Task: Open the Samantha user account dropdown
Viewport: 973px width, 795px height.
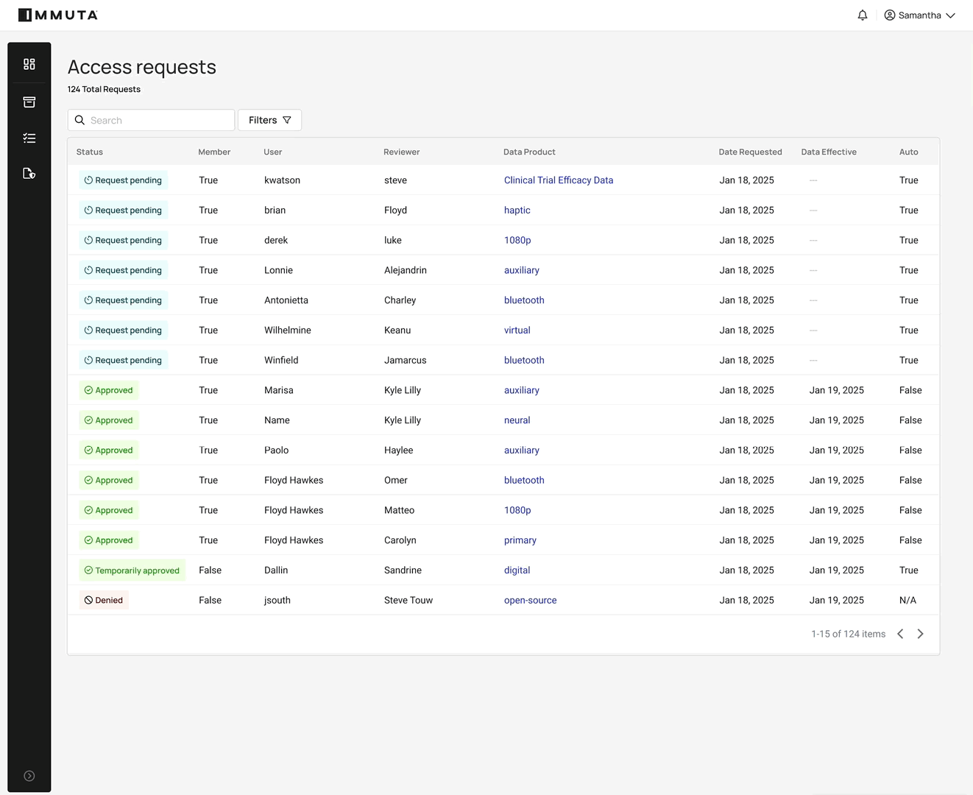Action: pos(919,15)
